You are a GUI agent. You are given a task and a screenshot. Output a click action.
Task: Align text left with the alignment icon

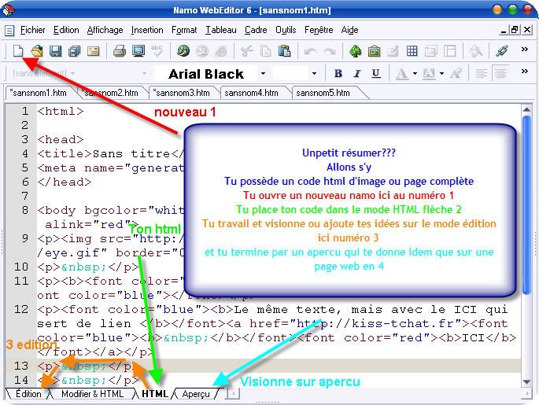(482, 73)
